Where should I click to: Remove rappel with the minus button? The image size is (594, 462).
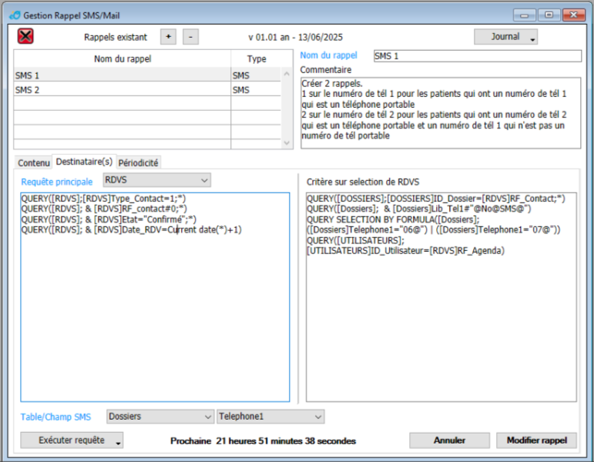click(x=191, y=36)
